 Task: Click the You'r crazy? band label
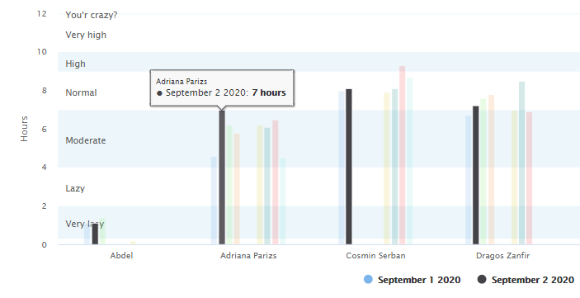(92, 15)
